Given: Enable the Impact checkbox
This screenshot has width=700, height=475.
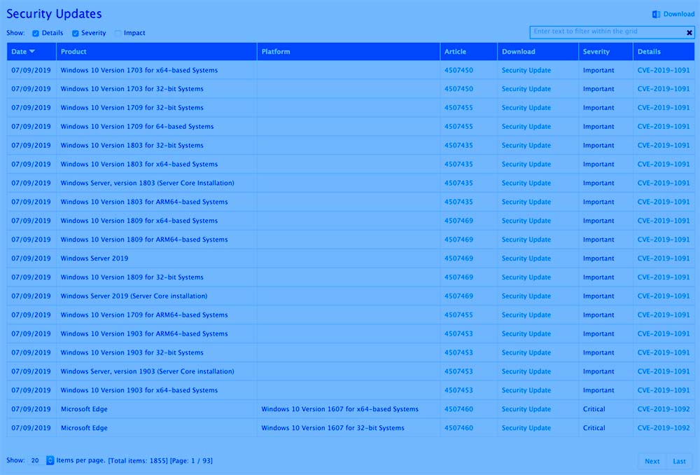Looking at the screenshot, I should click(118, 33).
